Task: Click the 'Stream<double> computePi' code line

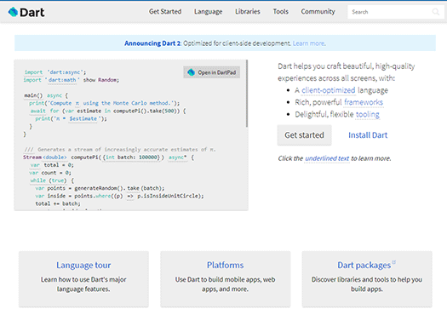Action: click(x=109, y=157)
